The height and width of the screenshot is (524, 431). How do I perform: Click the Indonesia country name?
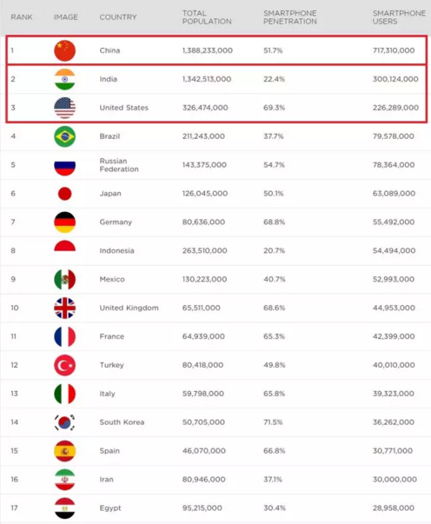[116, 250]
